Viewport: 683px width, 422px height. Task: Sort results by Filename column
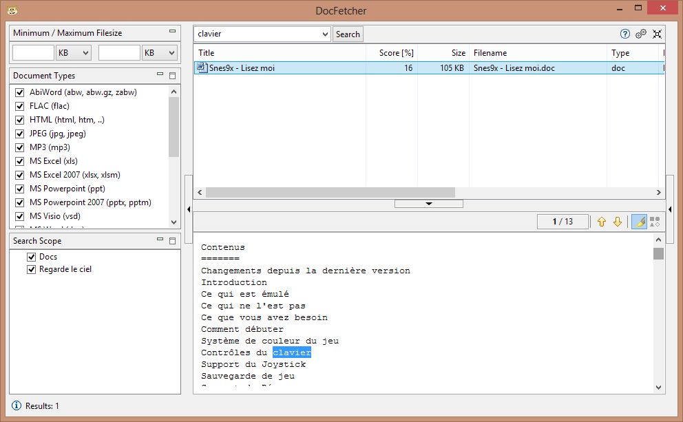(538, 53)
